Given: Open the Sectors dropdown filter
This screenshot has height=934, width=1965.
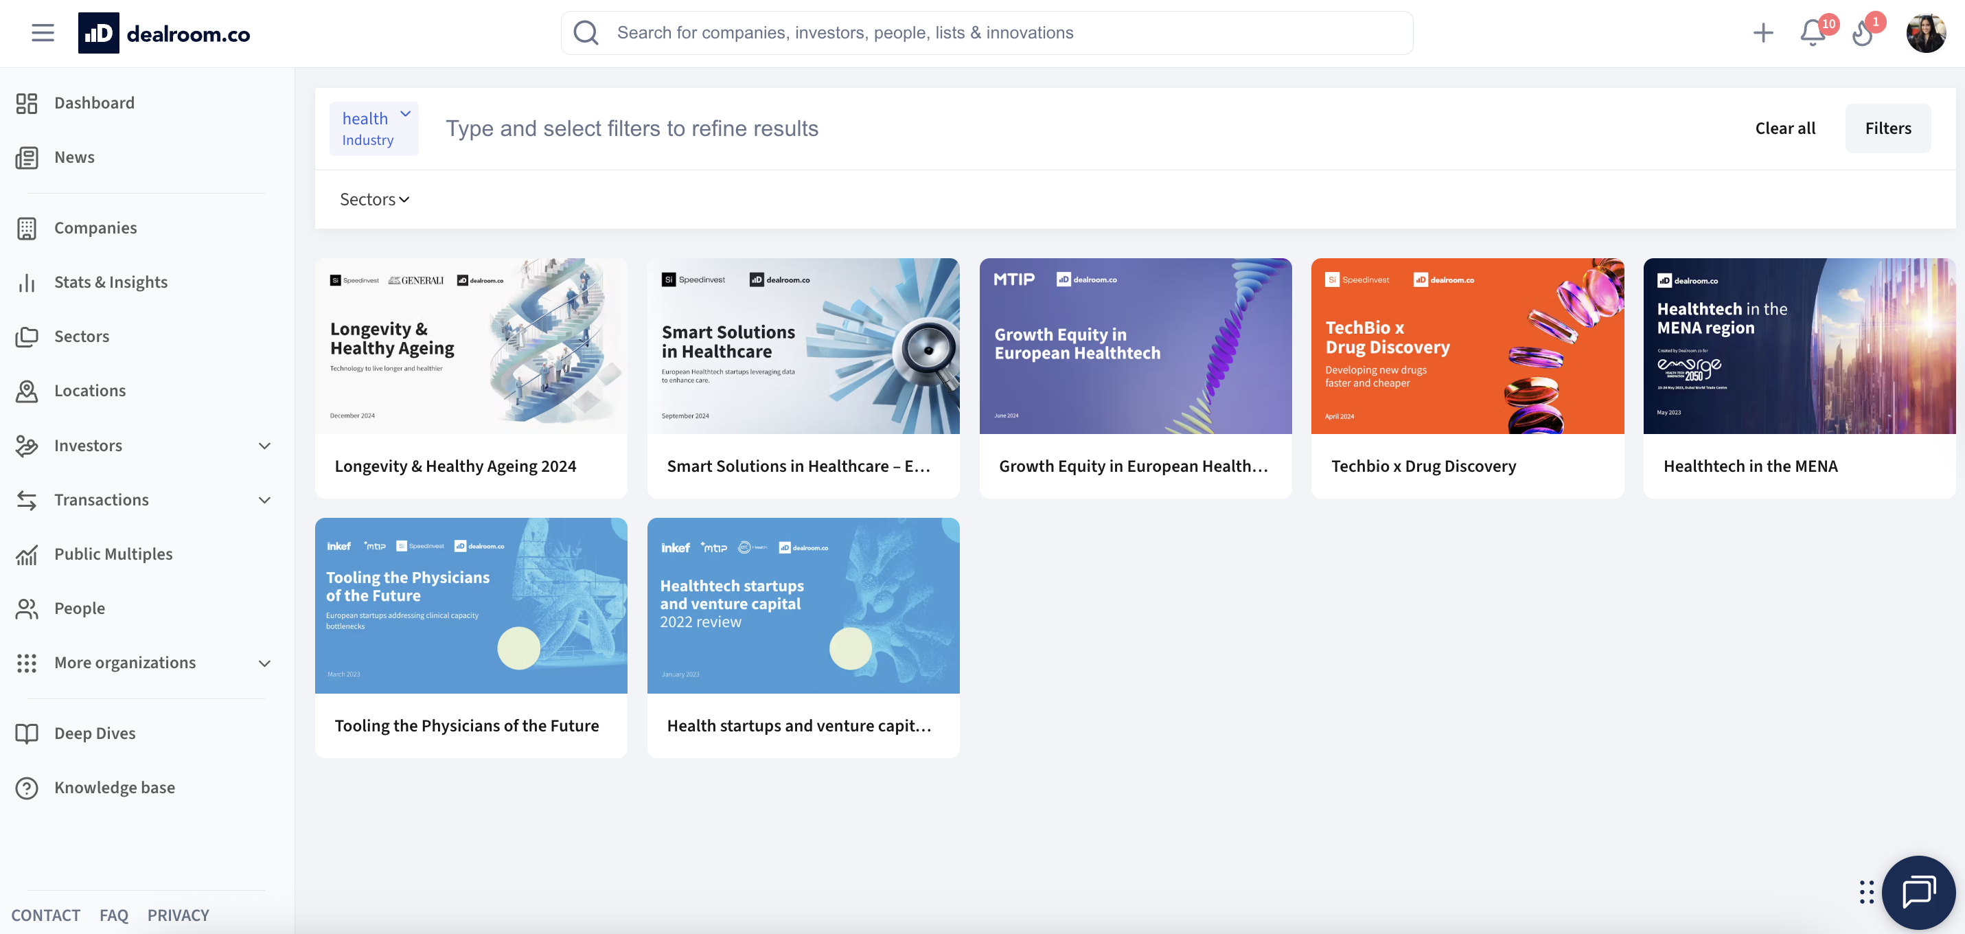Looking at the screenshot, I should [374, 199].
